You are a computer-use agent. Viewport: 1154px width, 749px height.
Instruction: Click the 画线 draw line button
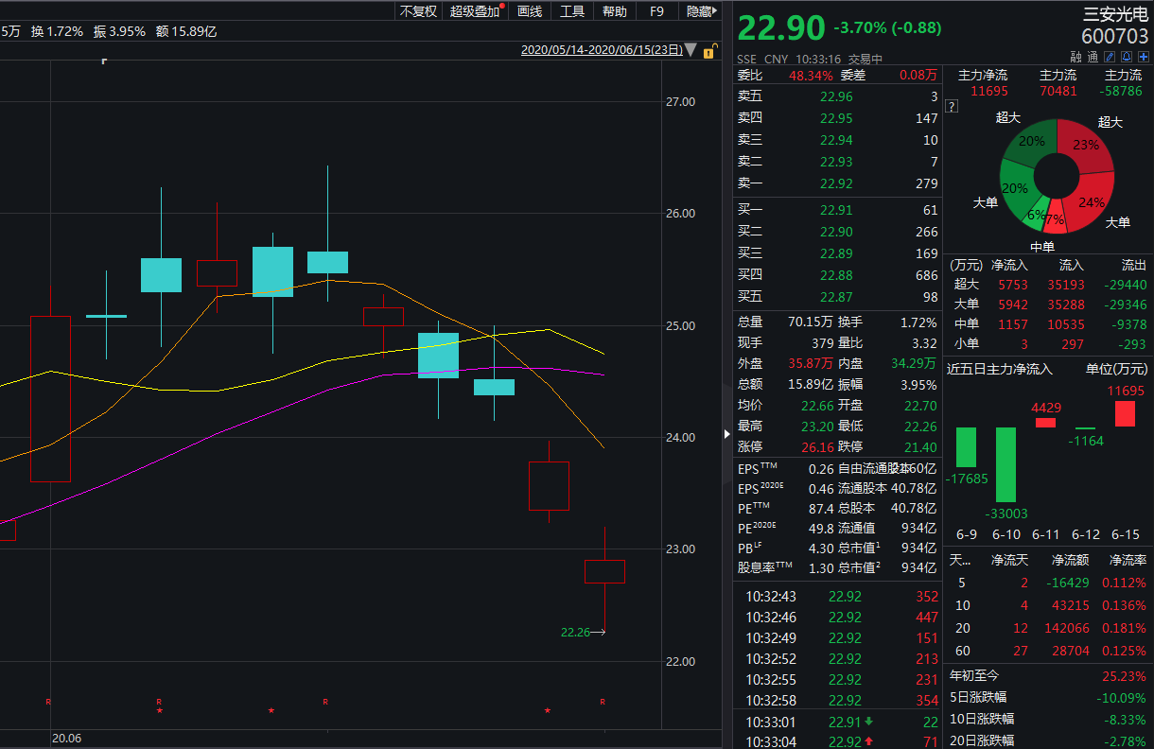point(530,11)
